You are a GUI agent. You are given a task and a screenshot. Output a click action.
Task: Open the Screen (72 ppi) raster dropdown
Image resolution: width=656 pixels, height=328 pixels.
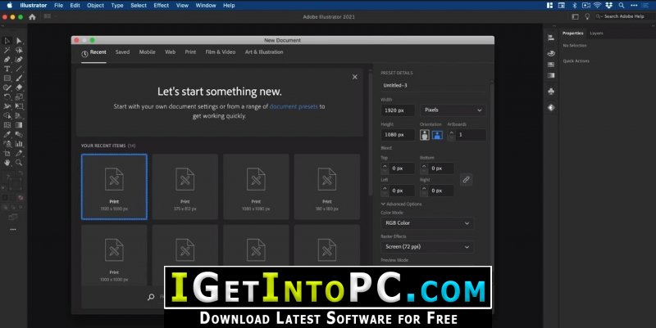(x=427, y=247)
